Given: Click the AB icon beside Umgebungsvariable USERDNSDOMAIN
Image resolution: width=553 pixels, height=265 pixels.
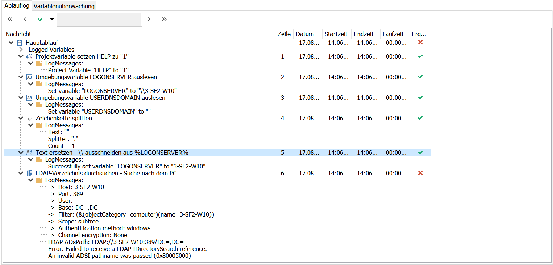Looking at the screenshot, I should (29, 98).
